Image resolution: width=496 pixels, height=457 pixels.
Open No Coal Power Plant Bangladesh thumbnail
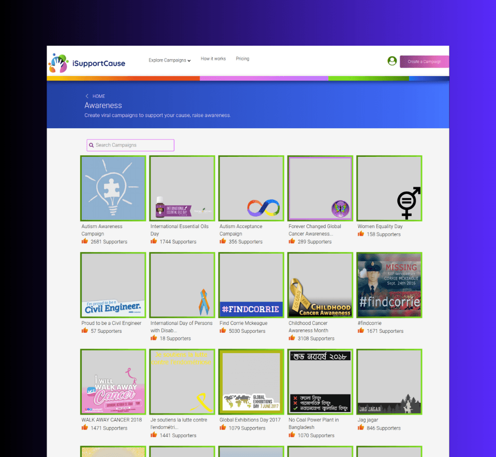tap(320, 381)
